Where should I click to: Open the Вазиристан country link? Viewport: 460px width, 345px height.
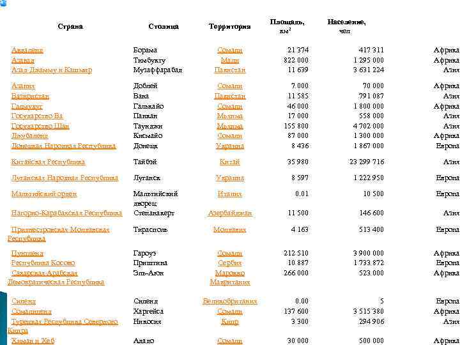click(x=30, y=96)
